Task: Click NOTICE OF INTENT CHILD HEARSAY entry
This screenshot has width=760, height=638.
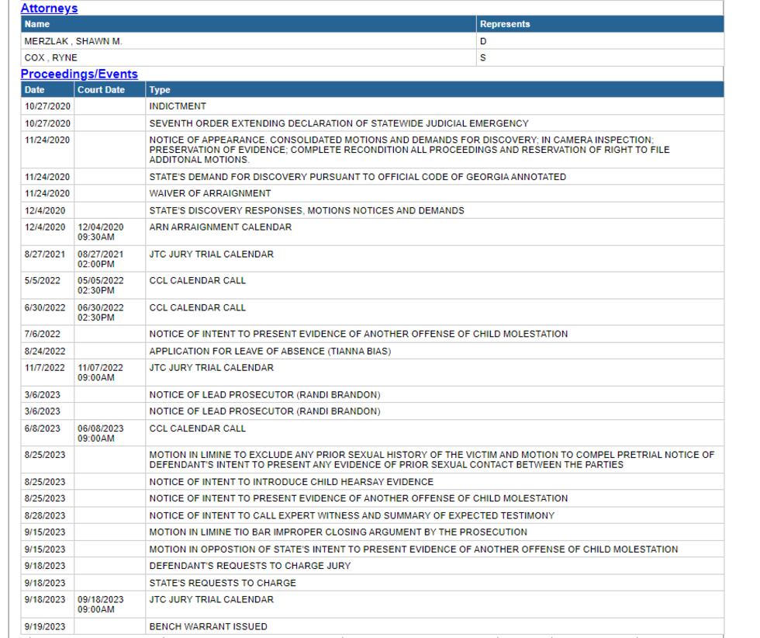Action: tap(292, 482)
